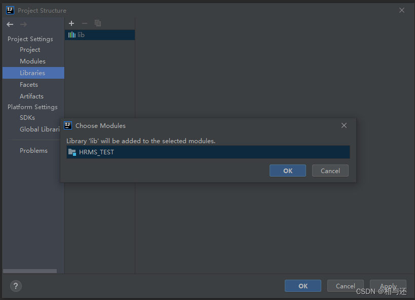Click the Platform Settings heading
415x300 pixels.
point(32,107)
